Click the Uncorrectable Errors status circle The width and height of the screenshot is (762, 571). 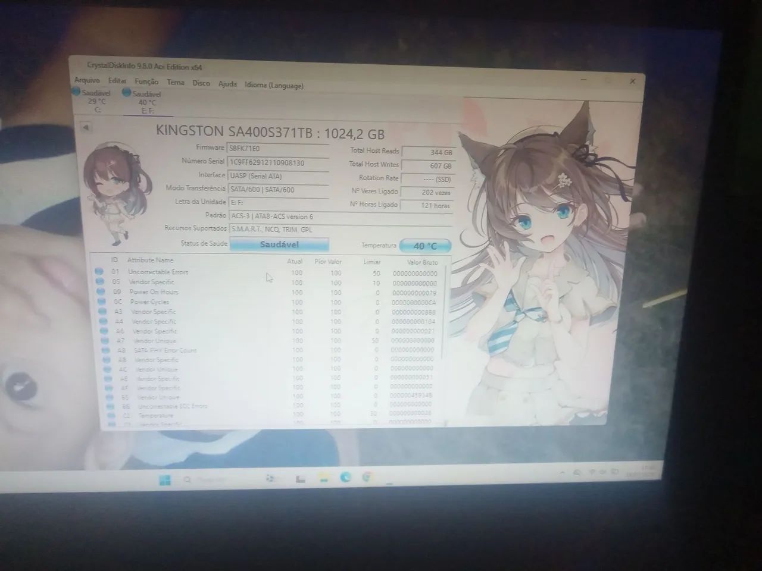click(99, 272)
